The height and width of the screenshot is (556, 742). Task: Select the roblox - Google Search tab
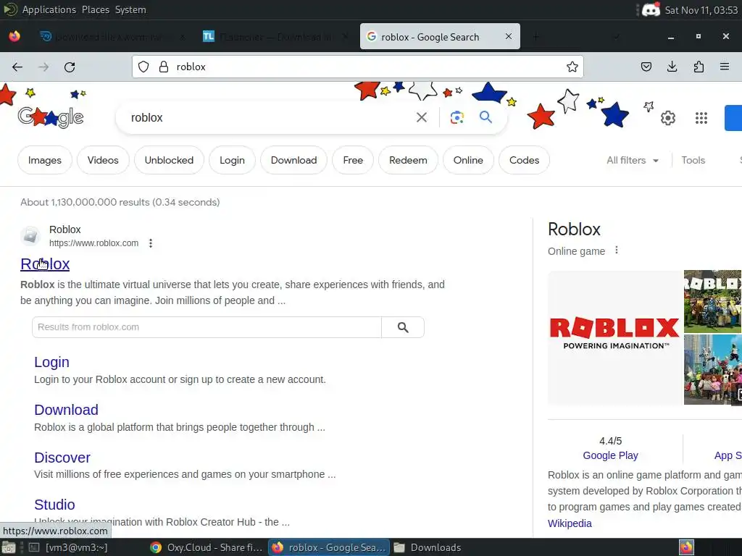click(x=440, y=36)
